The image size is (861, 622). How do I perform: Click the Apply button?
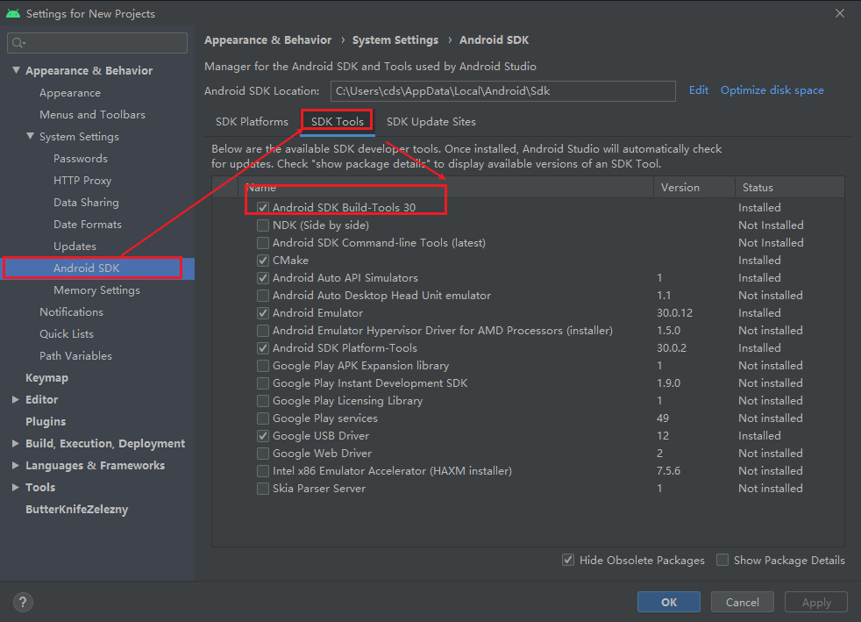point(816,602)
